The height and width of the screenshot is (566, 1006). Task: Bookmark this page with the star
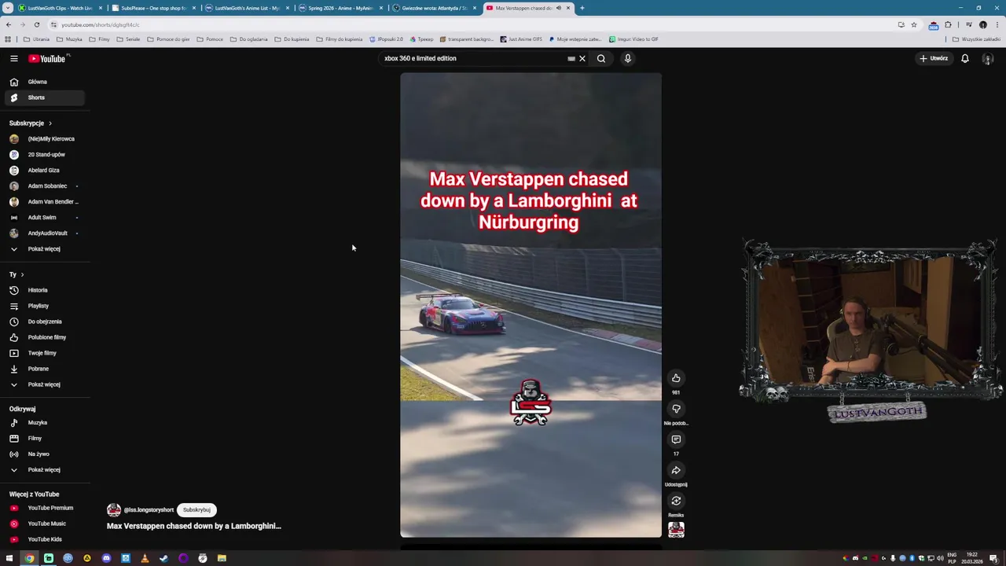[x=913, y=24]
